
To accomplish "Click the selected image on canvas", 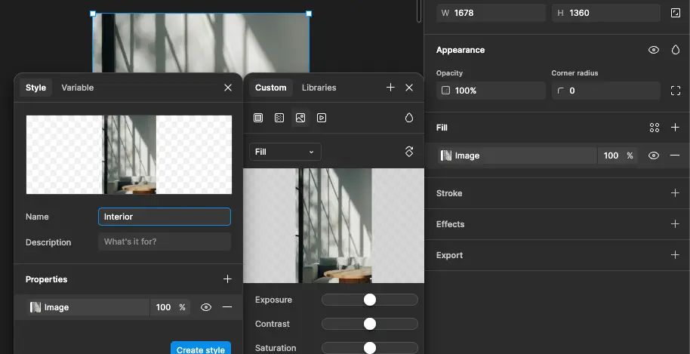I will click(x=201, y=43).
